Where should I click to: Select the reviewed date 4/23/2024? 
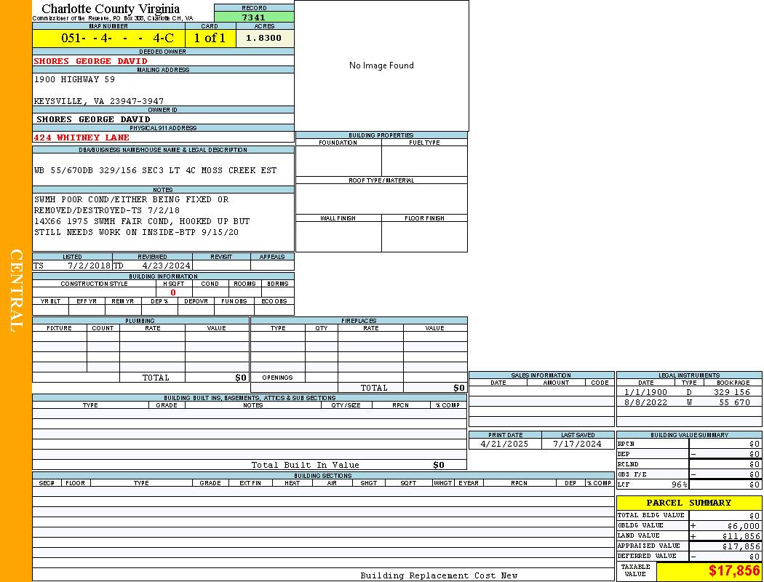coord(166,266)
